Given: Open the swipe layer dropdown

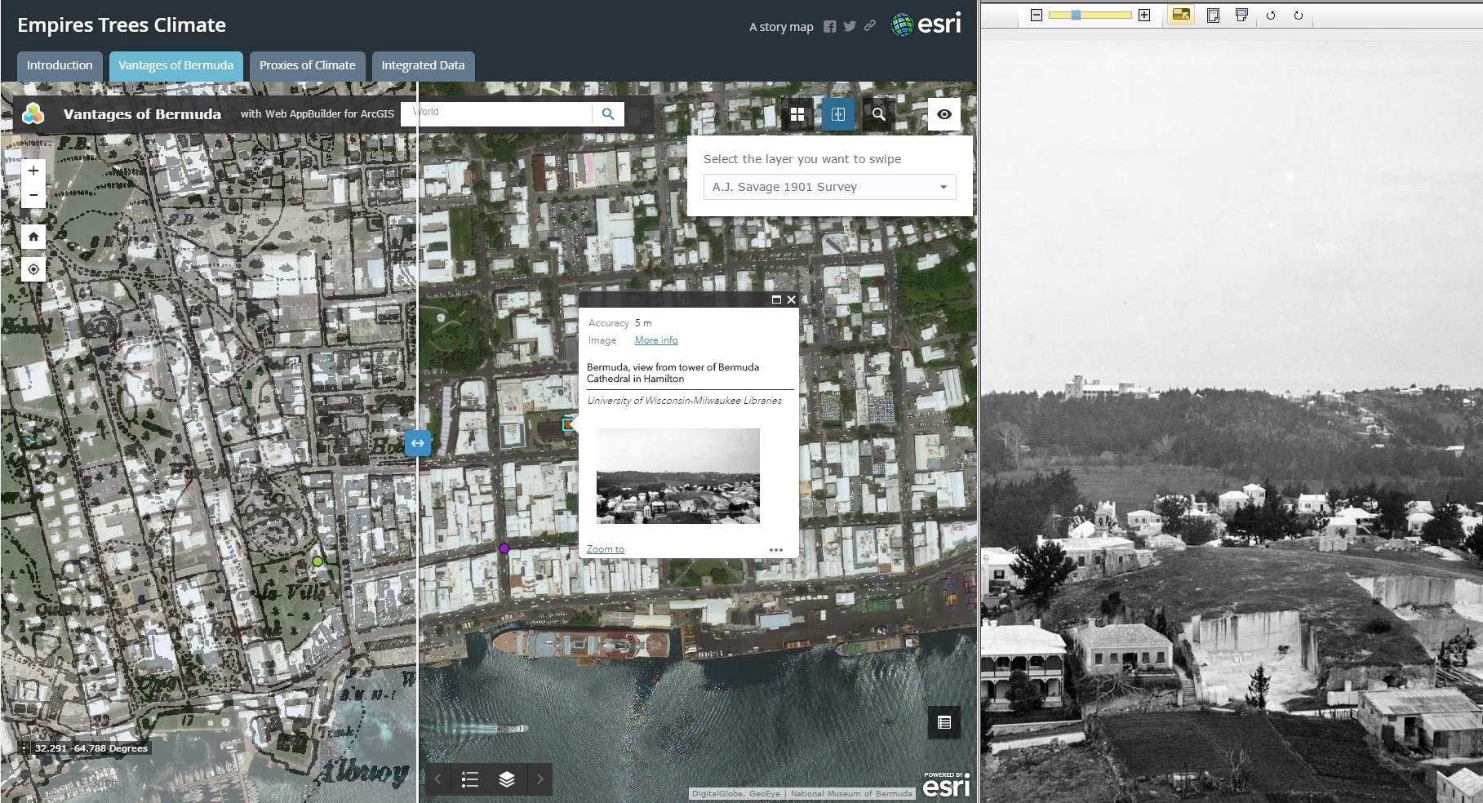Looking at the screenshot, I should click(829, 187).
